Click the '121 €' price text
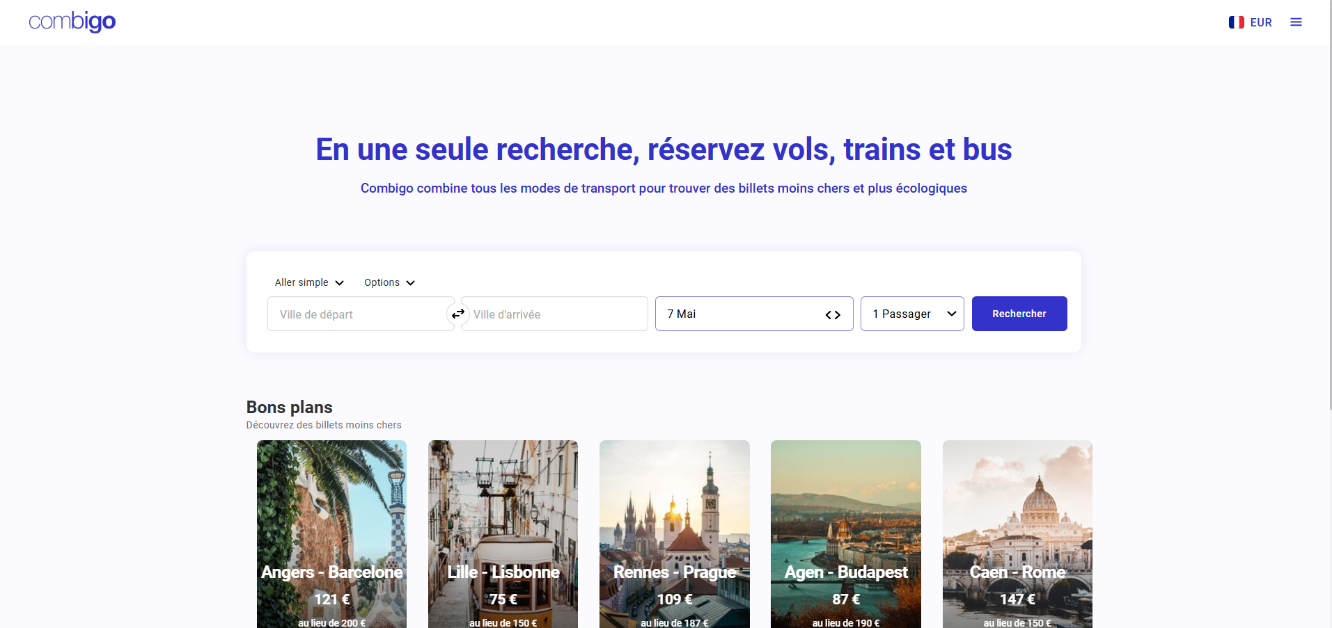1332x628 pixels. 331,599
